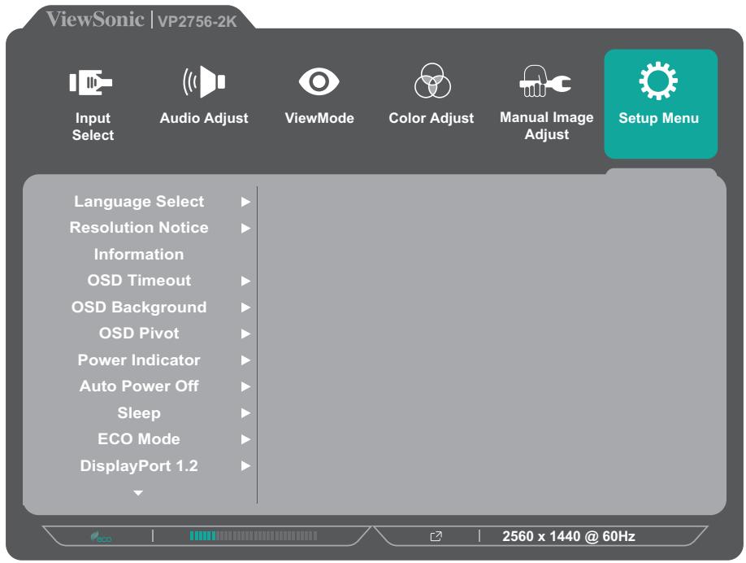Viewport: 746px width, 563px height.
Task: Expand Sleep submenu arrow
Action: [245, 413]
